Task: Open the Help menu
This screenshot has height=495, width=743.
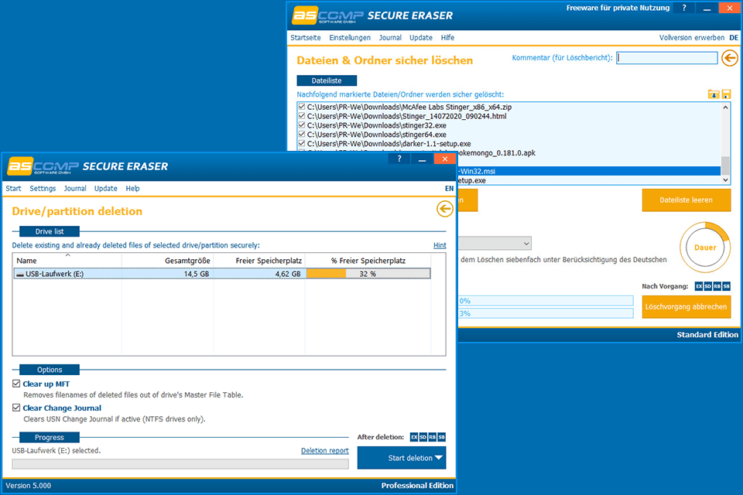Action: click(132, 189)
